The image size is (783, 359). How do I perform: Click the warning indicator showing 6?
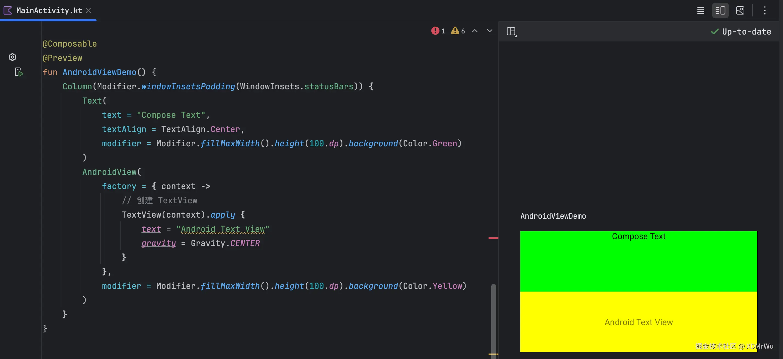click(458, 31)
